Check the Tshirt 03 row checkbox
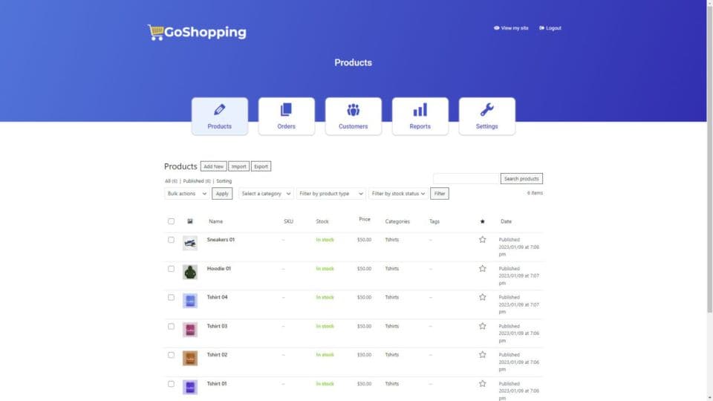713x401 pixels. [171, 327]
